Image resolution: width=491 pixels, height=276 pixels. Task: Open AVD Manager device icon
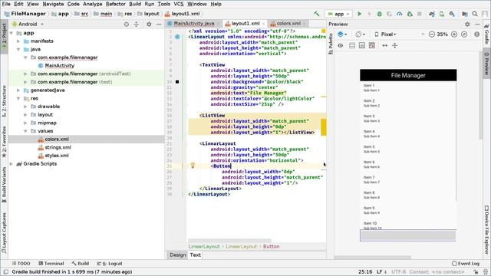(442, 14)
